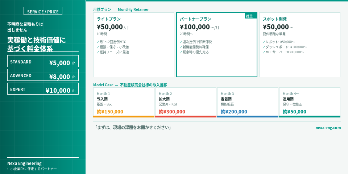Click the checkmark next to MCPサーバー: ¥300,000〜
Viewport: 348px width, 174px height.
(264, 52)
